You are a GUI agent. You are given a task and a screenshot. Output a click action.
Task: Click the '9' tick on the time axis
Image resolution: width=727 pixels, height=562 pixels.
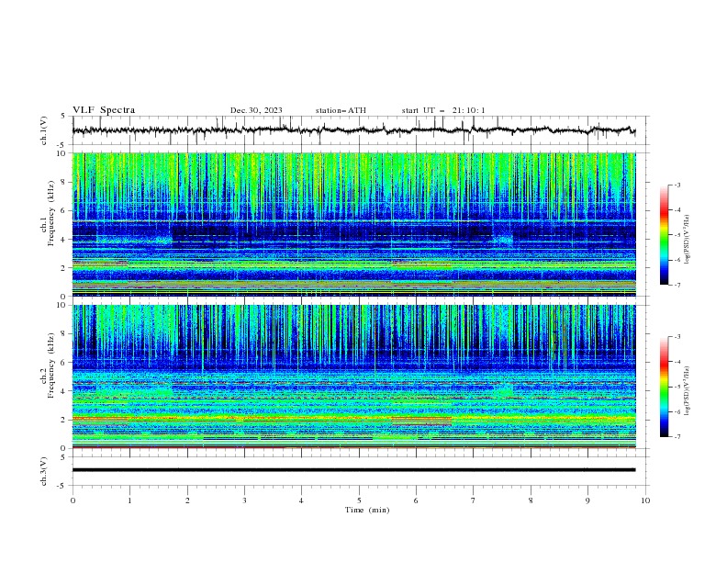[x=587, y=500]
